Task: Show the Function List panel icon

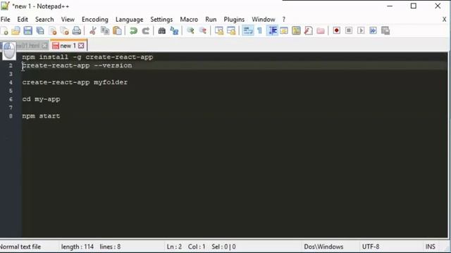Action: [309, 31]
